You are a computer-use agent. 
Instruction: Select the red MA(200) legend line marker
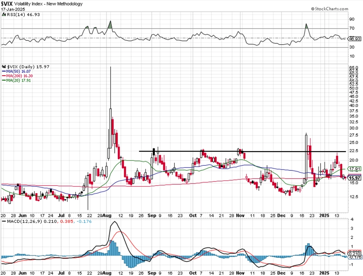tap(4, 76)
